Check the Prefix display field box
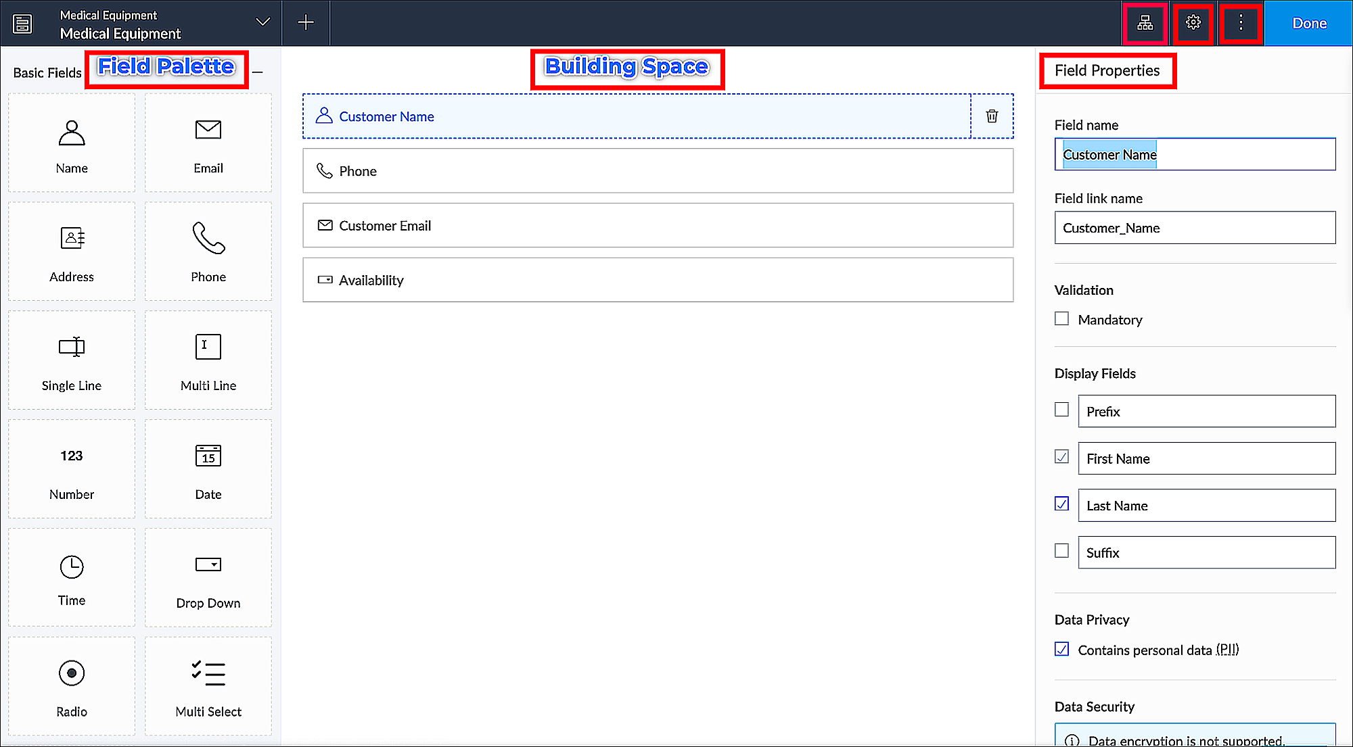The width and height of the screenshot is (1353, 747). coord(1061,410)
